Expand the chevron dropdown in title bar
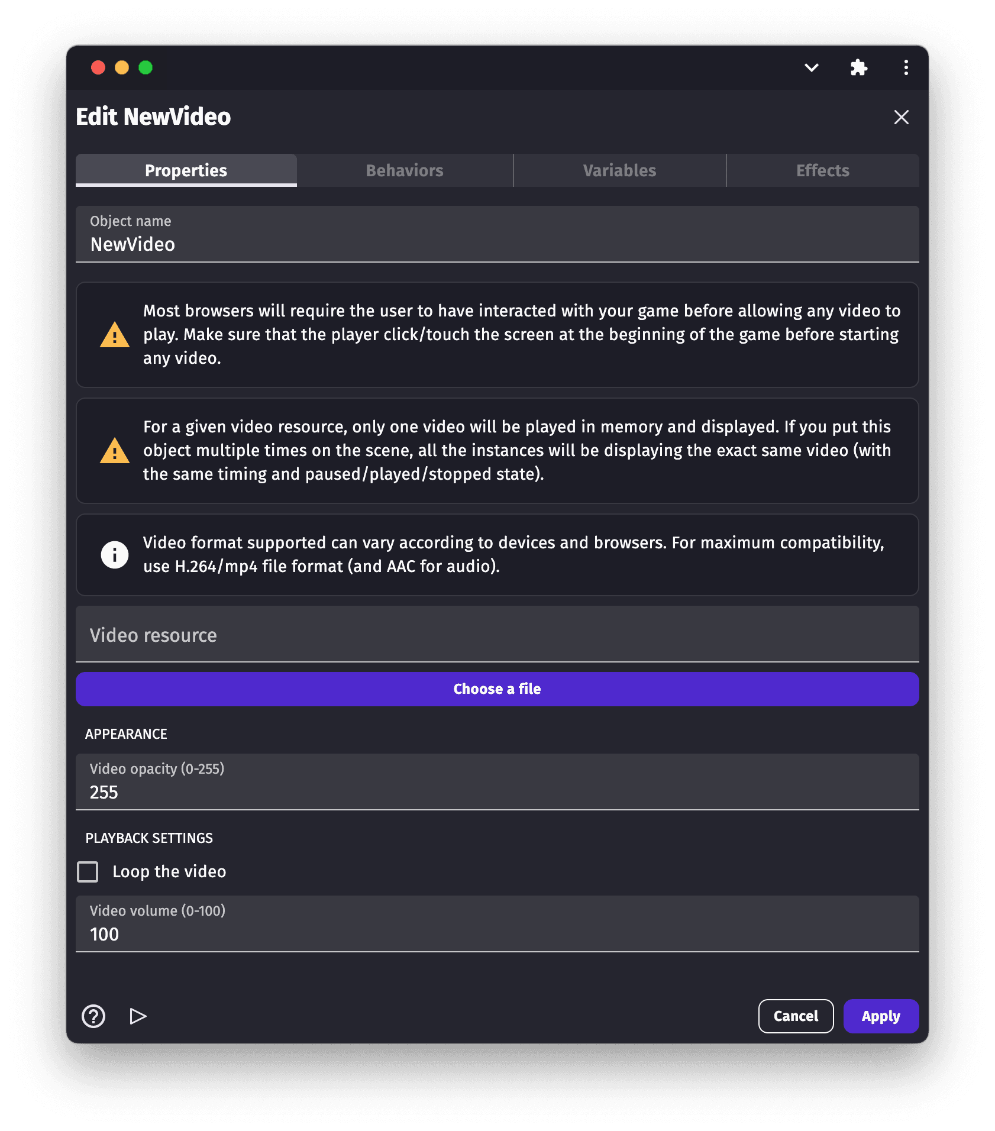The image size is (995, 1131). 812,68
